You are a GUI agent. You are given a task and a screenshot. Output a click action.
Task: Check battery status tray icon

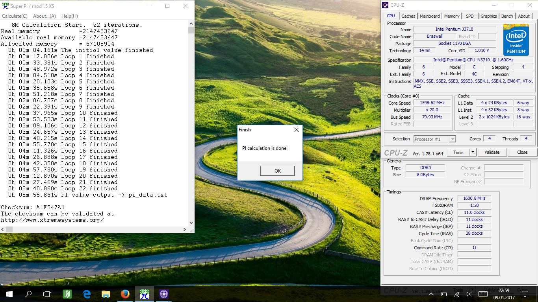pos(444,294)
